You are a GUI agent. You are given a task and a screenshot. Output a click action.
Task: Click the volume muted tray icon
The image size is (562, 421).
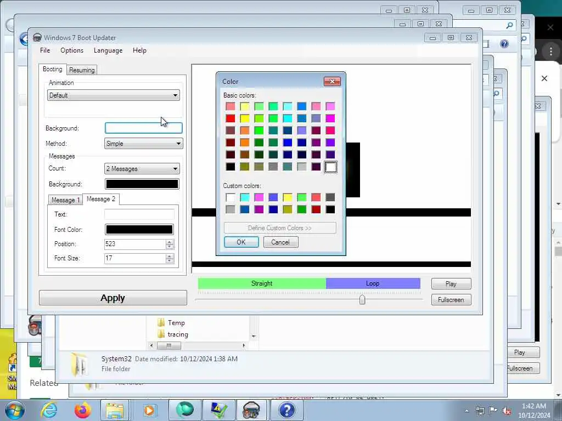[507, 411]
